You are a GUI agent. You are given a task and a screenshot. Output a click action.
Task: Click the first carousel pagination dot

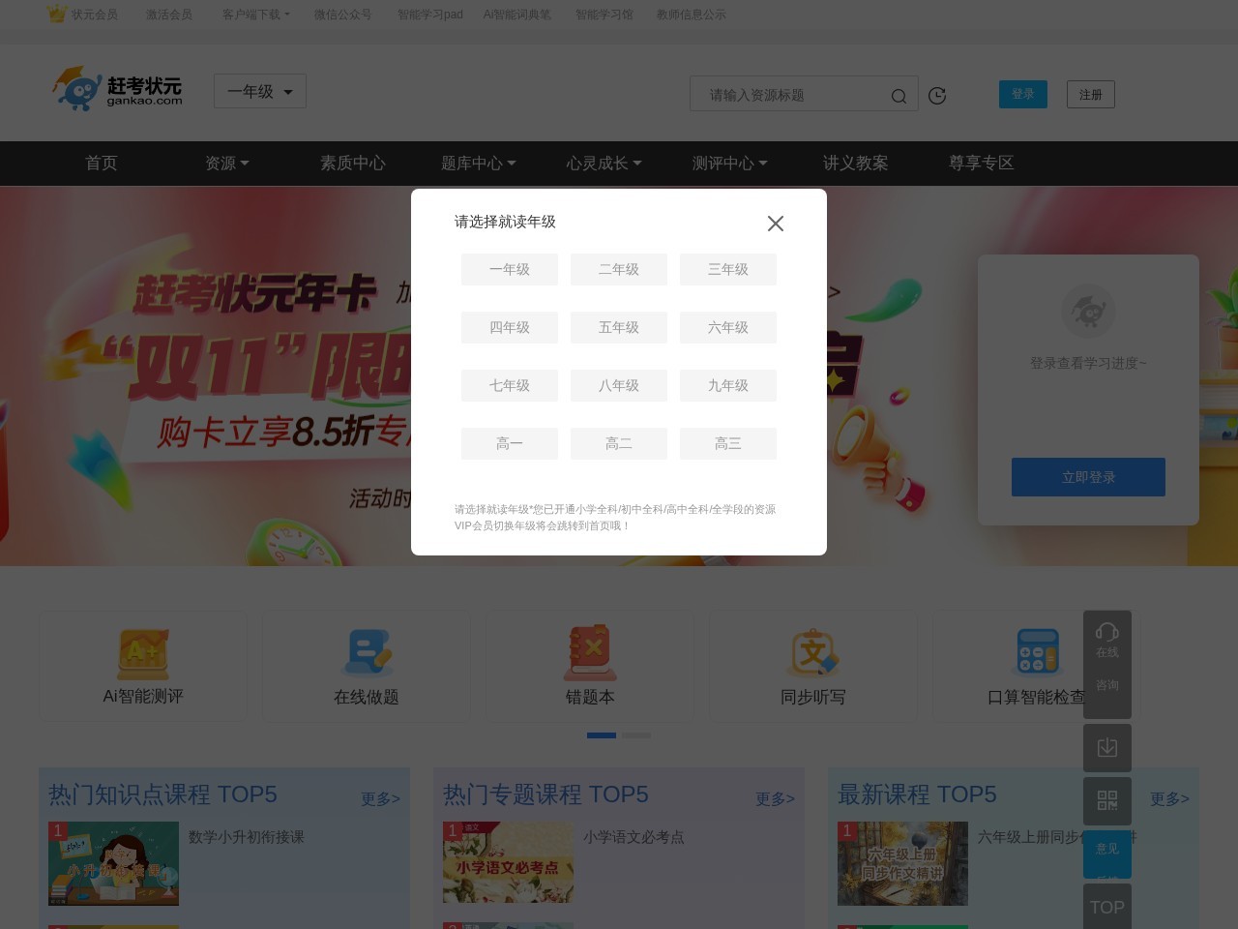click(x=602, y=735)
